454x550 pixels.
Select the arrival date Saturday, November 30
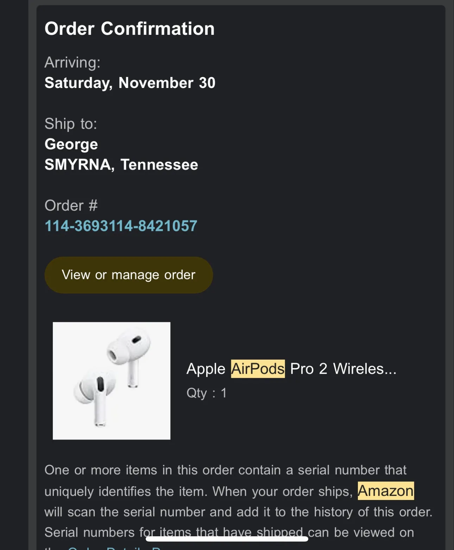tap(130, 83)
